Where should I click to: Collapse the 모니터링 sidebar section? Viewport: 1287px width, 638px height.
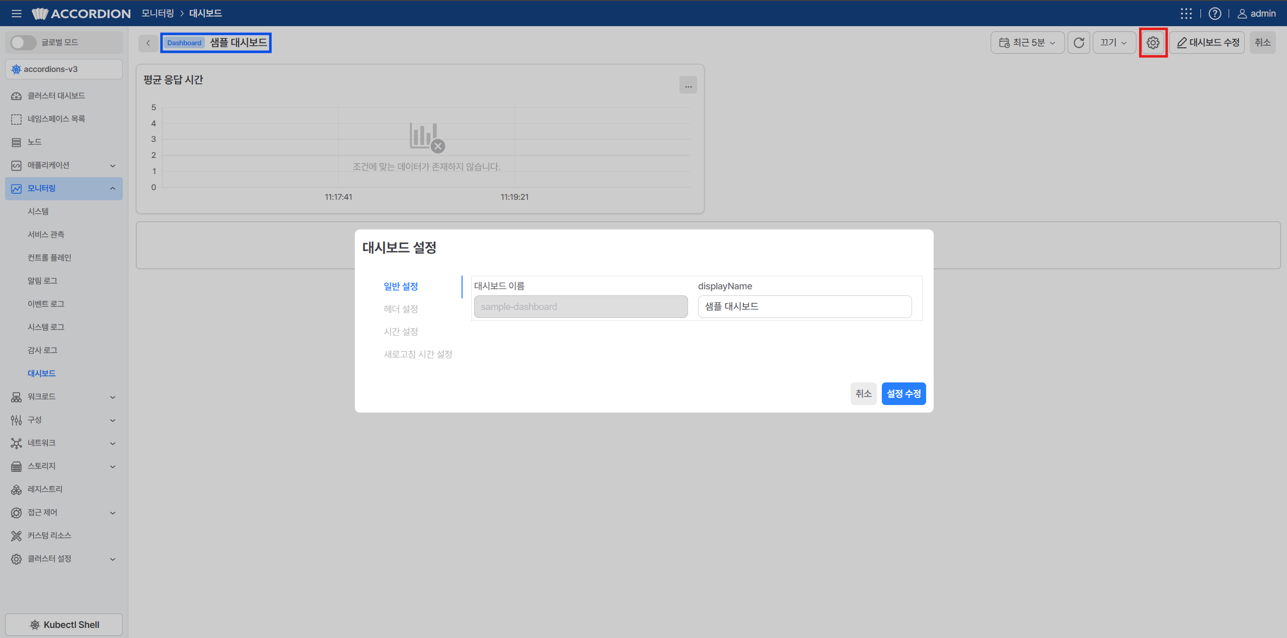point(64,188)
